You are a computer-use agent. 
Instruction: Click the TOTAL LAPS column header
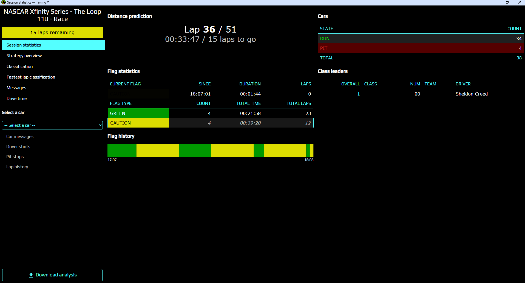(299, 103)
